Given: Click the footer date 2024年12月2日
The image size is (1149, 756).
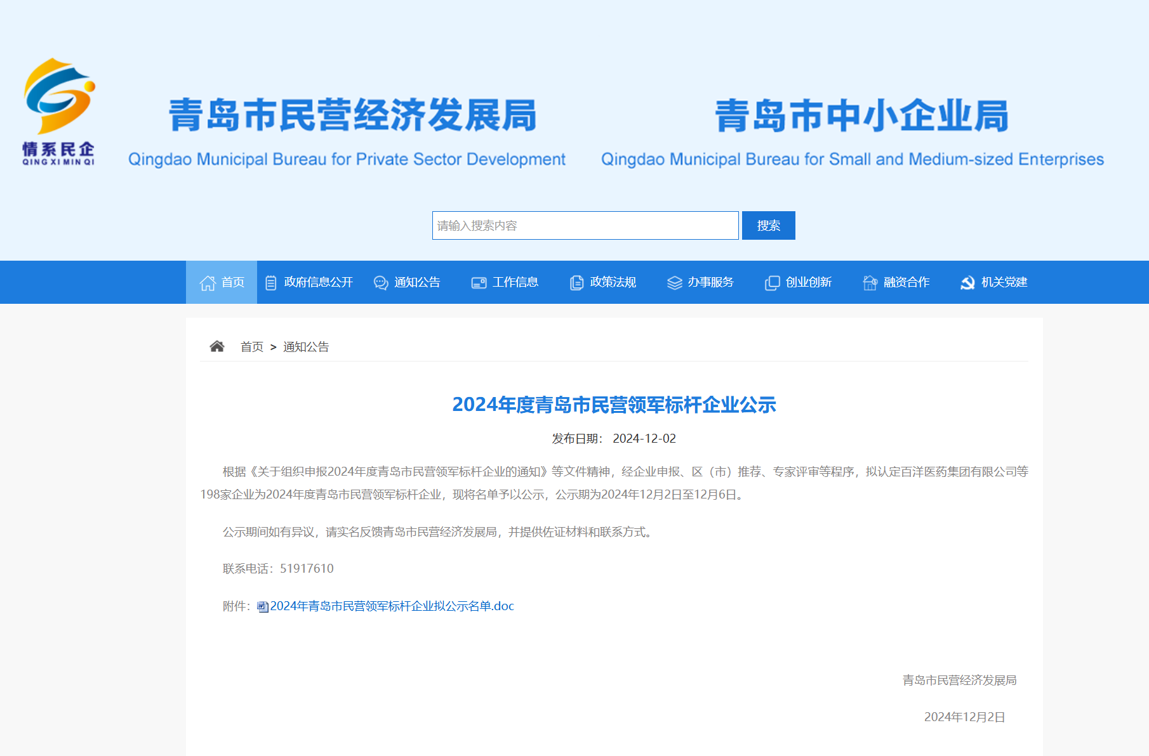Looking at the screenshot, I should coord(965,717).
